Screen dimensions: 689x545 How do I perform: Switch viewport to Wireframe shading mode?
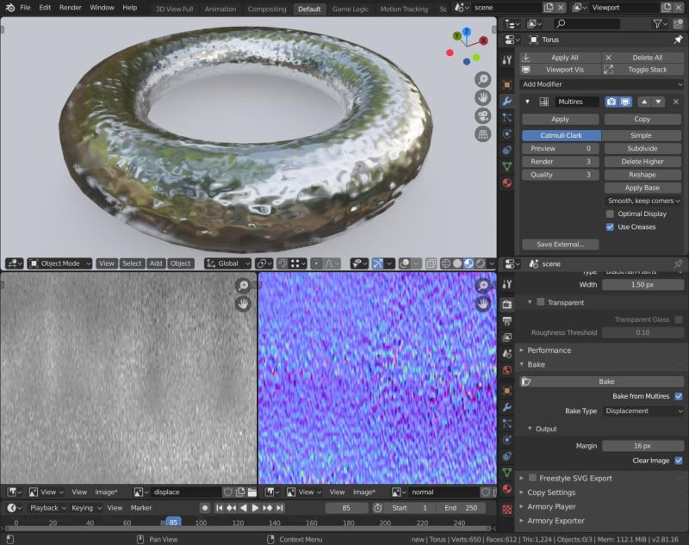tap(445, 263)
